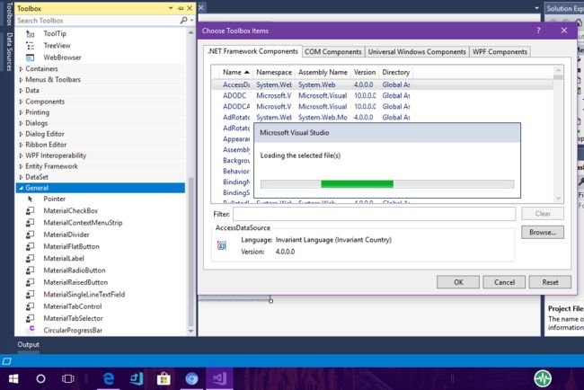Collapse the General toolbox group
The height and width of the screenshot is (390, 584).
(x=21, y=188)
